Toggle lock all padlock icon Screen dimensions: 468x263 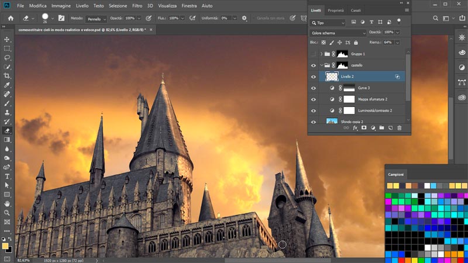click(x=356, y=43)
